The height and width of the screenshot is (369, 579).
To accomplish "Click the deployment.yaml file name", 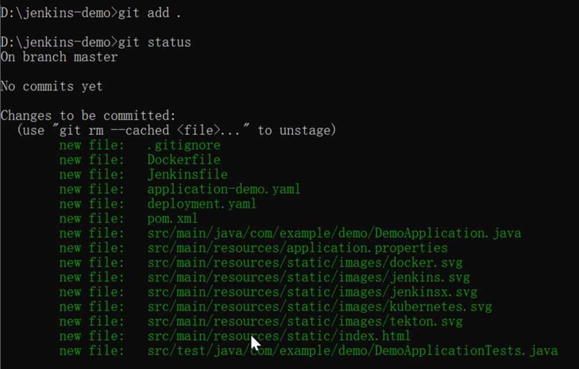I will 201,204.
